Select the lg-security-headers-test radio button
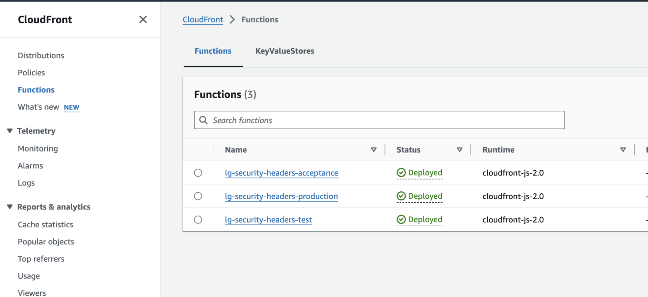 (x=198, y=220)
